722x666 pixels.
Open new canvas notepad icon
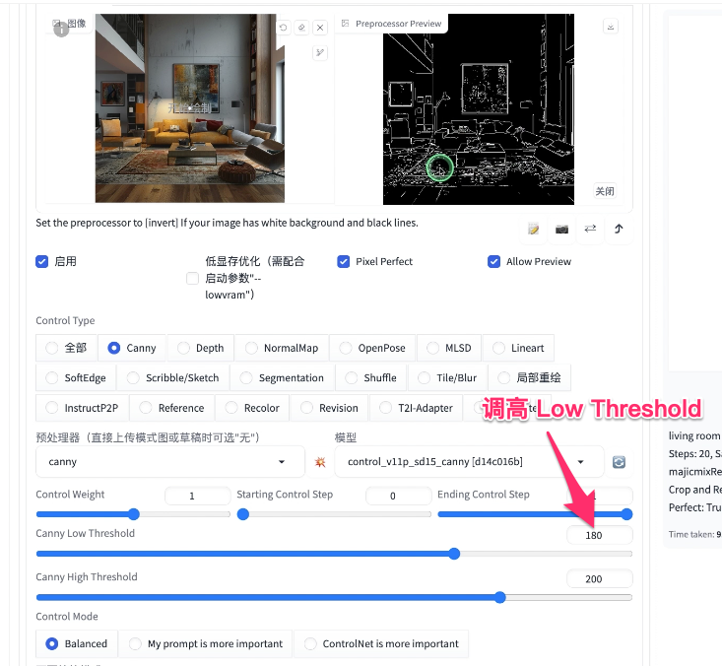[x=533, y=229]
